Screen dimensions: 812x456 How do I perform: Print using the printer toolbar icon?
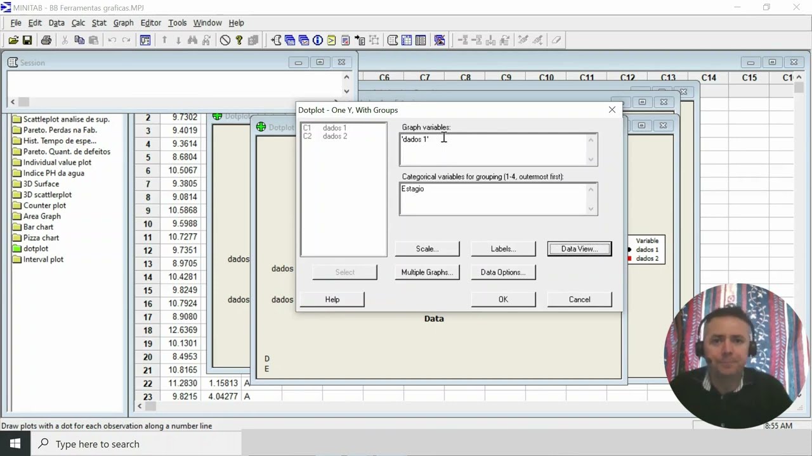click(46, 40)
